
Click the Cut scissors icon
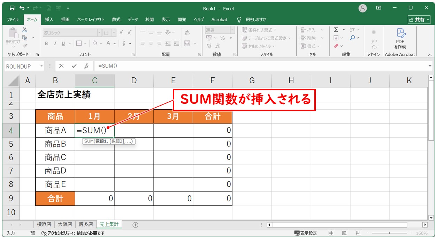[25, 30]
